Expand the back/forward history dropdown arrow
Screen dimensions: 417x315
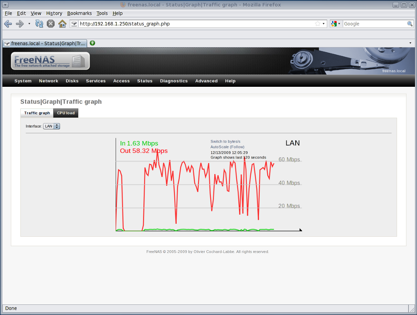29,24
